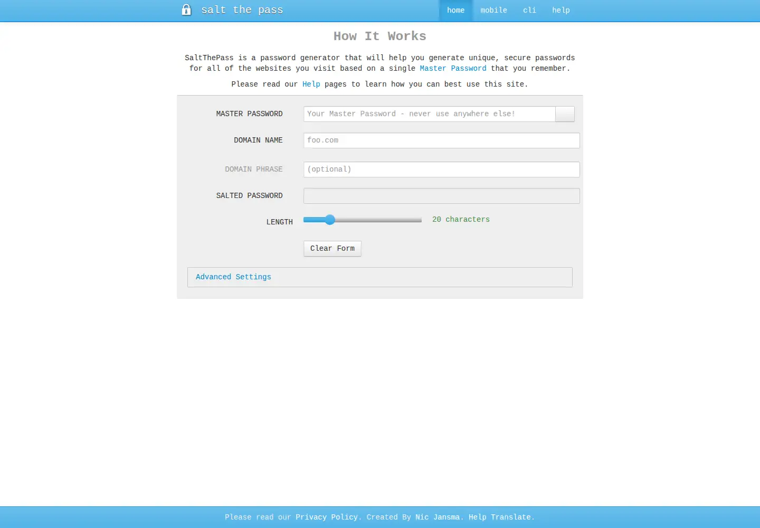Viewport: 760px width, 528px height.
Task: Open the Help pages link in intro
Action: tap(311, 84)
